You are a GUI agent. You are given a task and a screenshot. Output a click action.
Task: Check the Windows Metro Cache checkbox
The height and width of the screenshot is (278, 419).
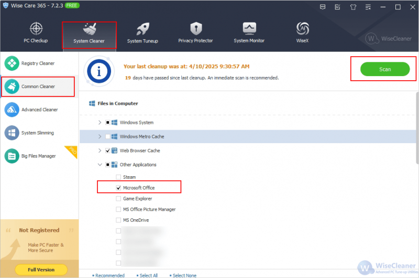[108, 136]
